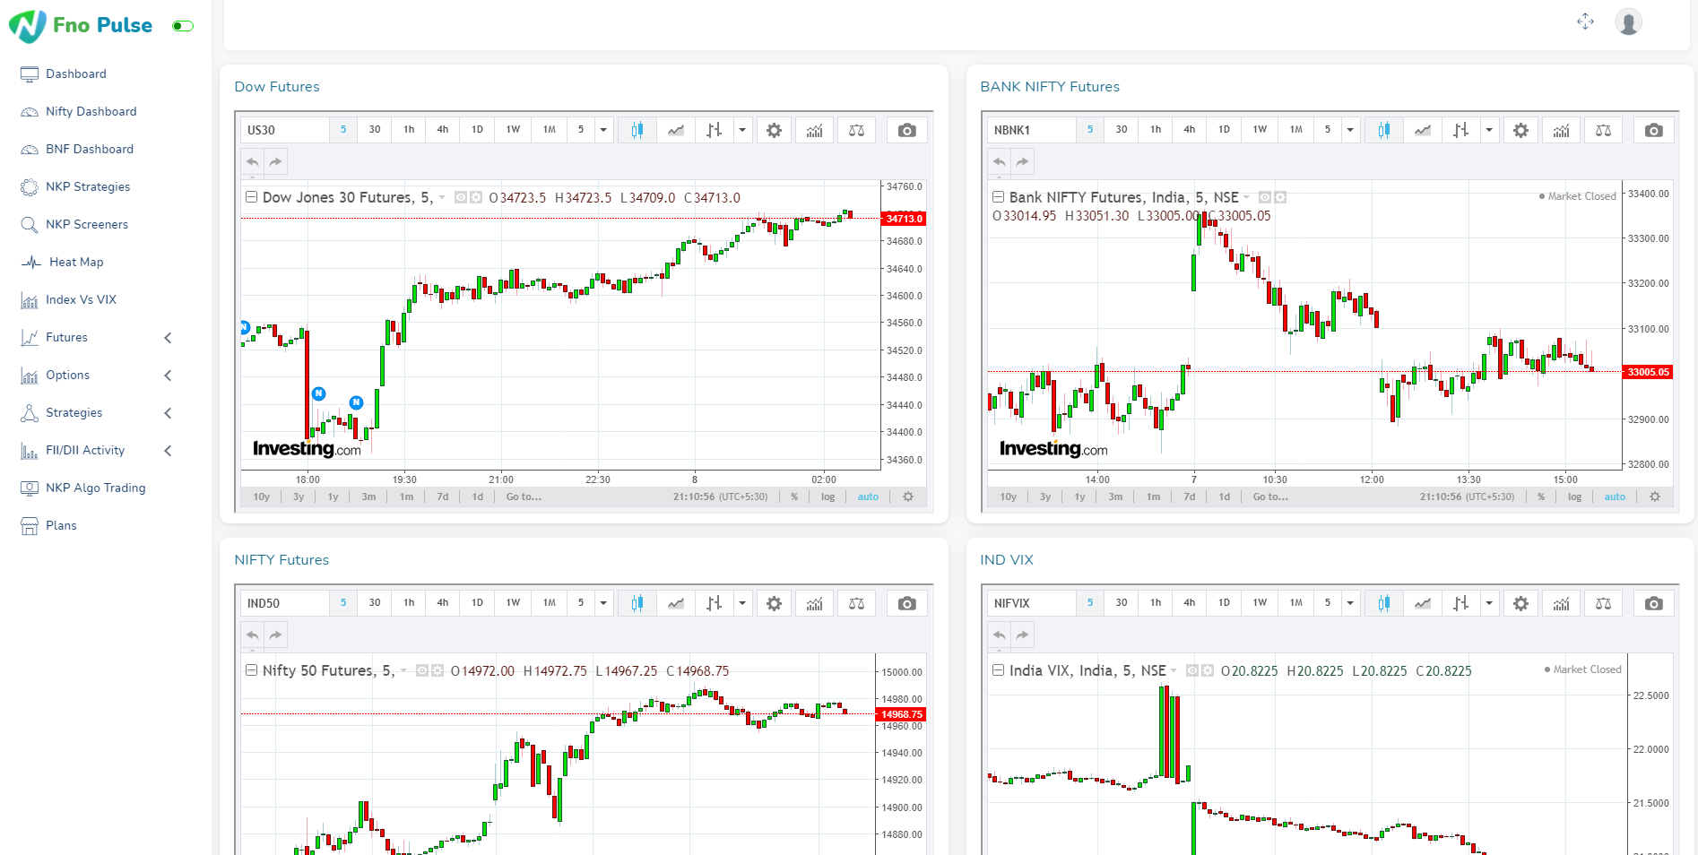Open the interval dropdown on BANK NIFTY Futures chart
The image size is (1698, 855).
tap(1350, 130)
